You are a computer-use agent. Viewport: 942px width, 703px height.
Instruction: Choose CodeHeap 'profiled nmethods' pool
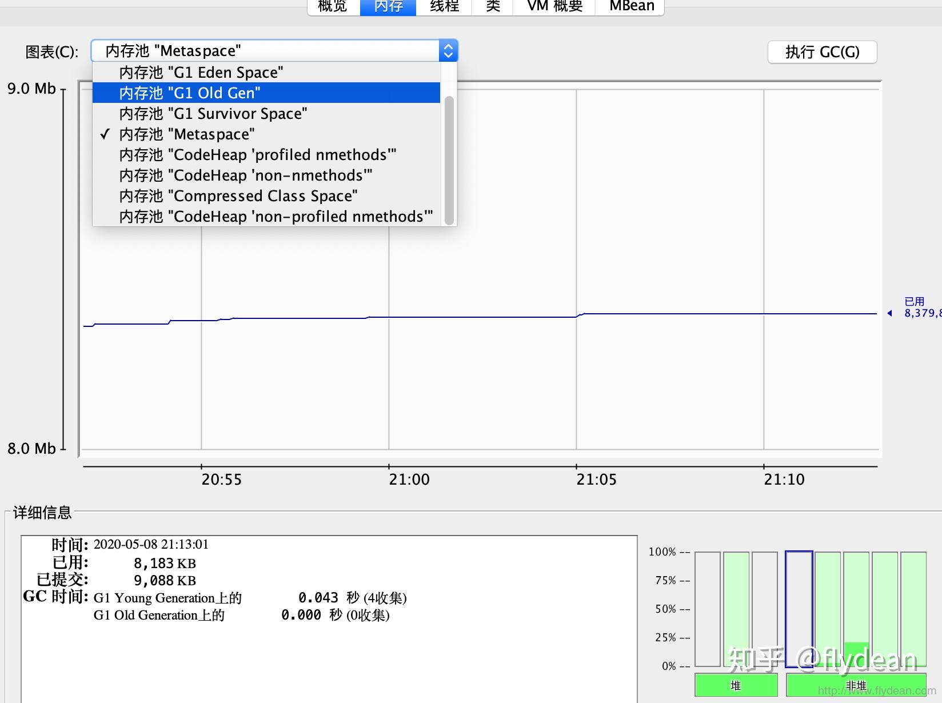point(266,155)
